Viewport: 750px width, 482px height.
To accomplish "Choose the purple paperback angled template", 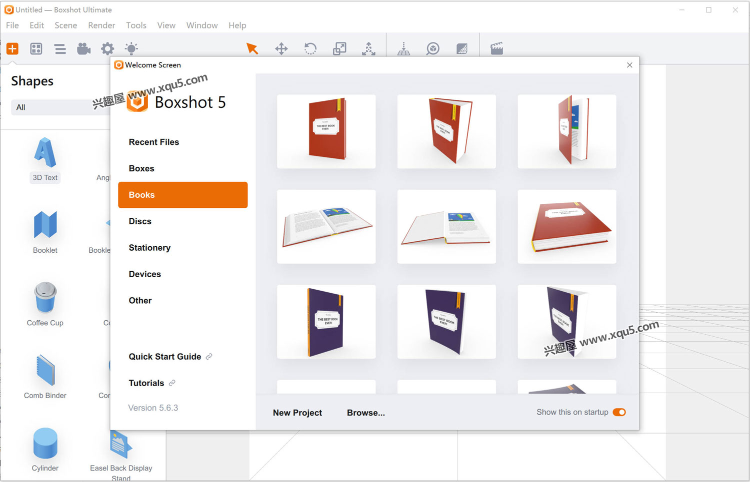I will click(446, 322).
